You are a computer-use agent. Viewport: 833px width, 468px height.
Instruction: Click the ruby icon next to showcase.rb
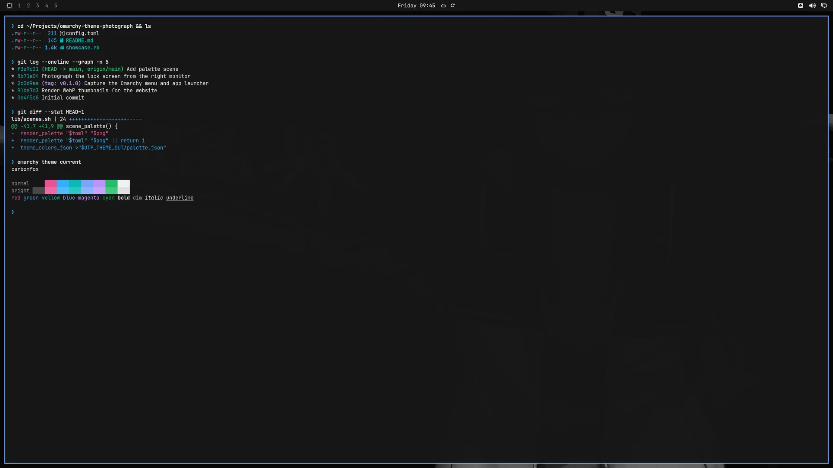pos(62,48)
